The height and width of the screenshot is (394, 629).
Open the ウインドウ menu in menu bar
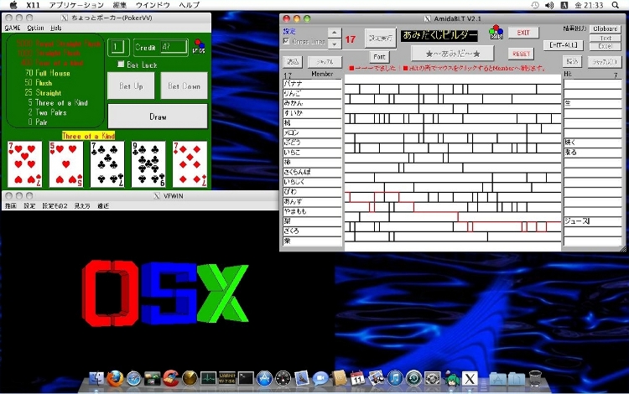pyautogui.click(x=153, y=5)
